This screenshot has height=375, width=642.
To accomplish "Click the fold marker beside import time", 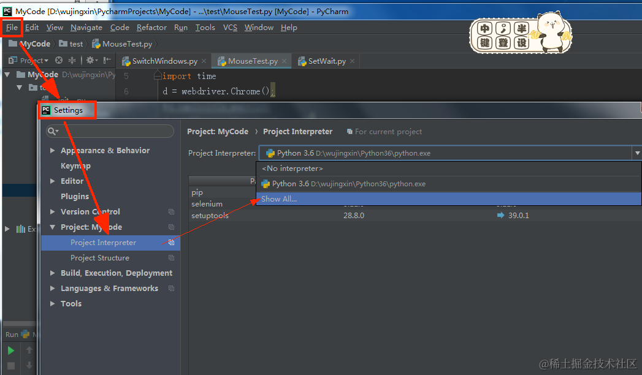I will tap(158, 75).
